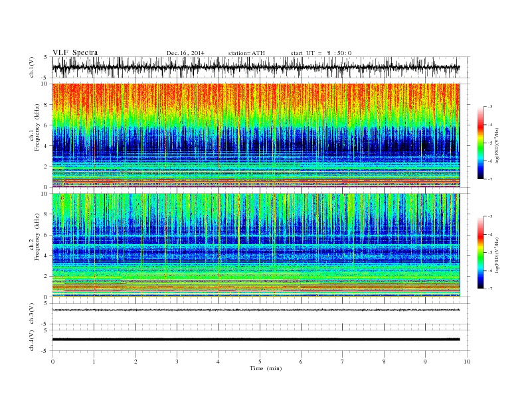Click the "4" kHz tick on ch.1 spectrogram
This screenshot has width=526, height=406.
[x=46, y=146]
